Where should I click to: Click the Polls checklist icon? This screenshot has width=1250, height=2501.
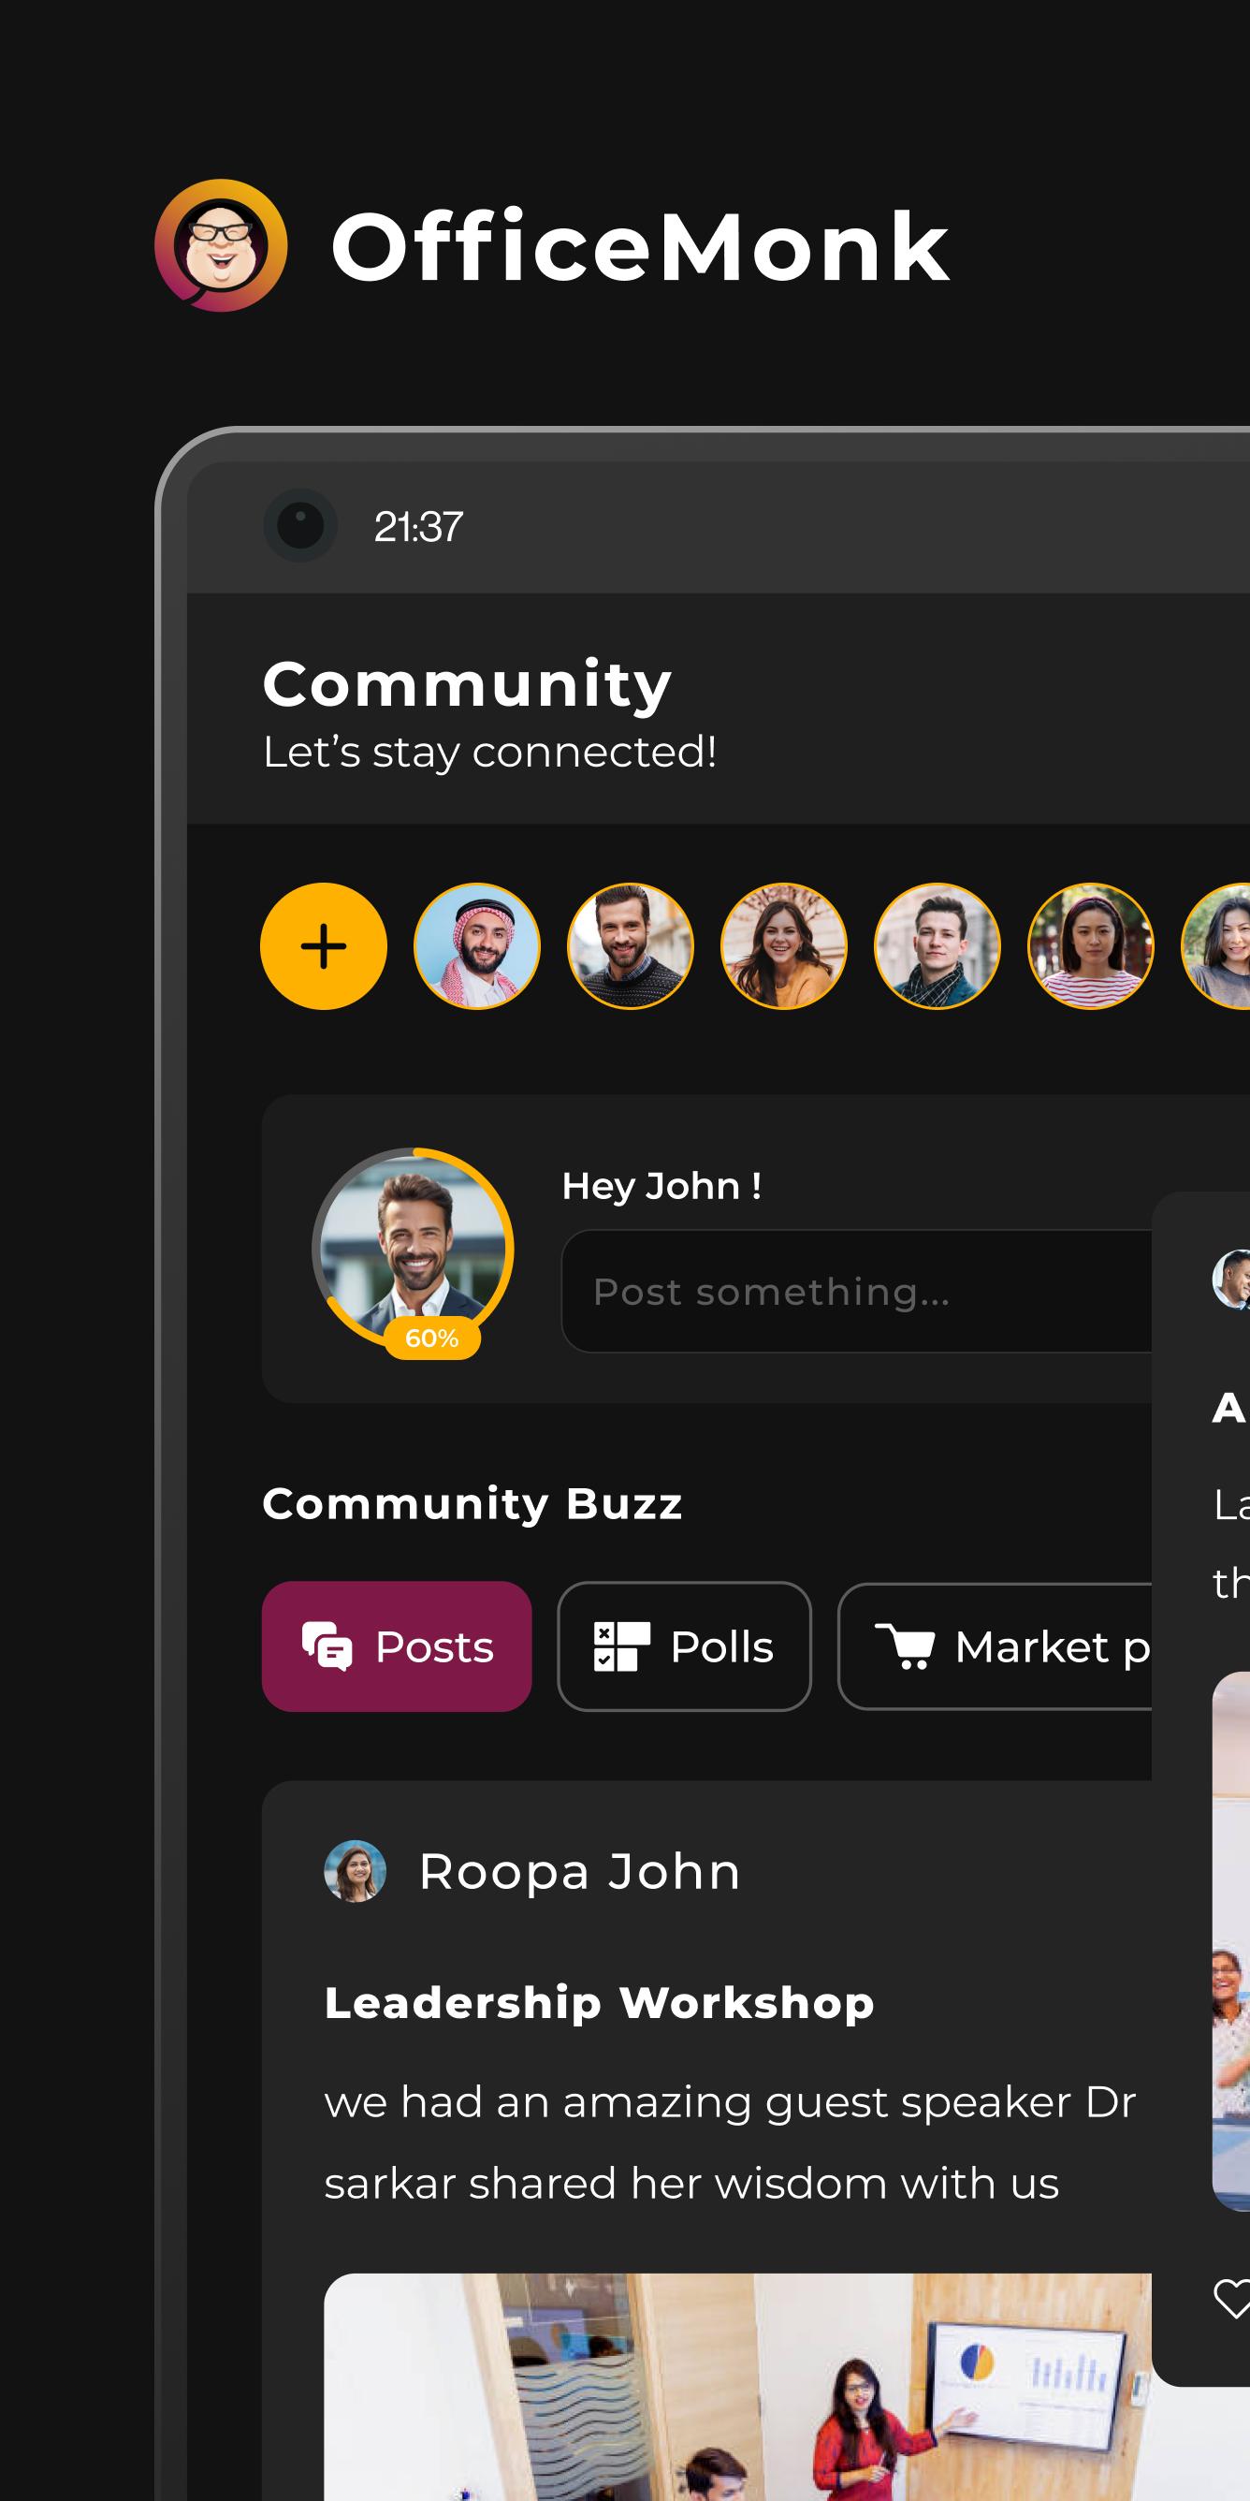coord(621,1646)
